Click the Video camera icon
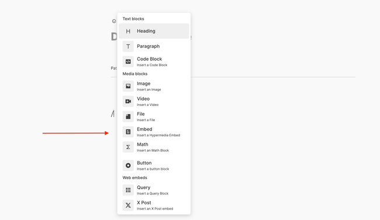This screenshot has width=380, height=220. click(x=128, y=101)
